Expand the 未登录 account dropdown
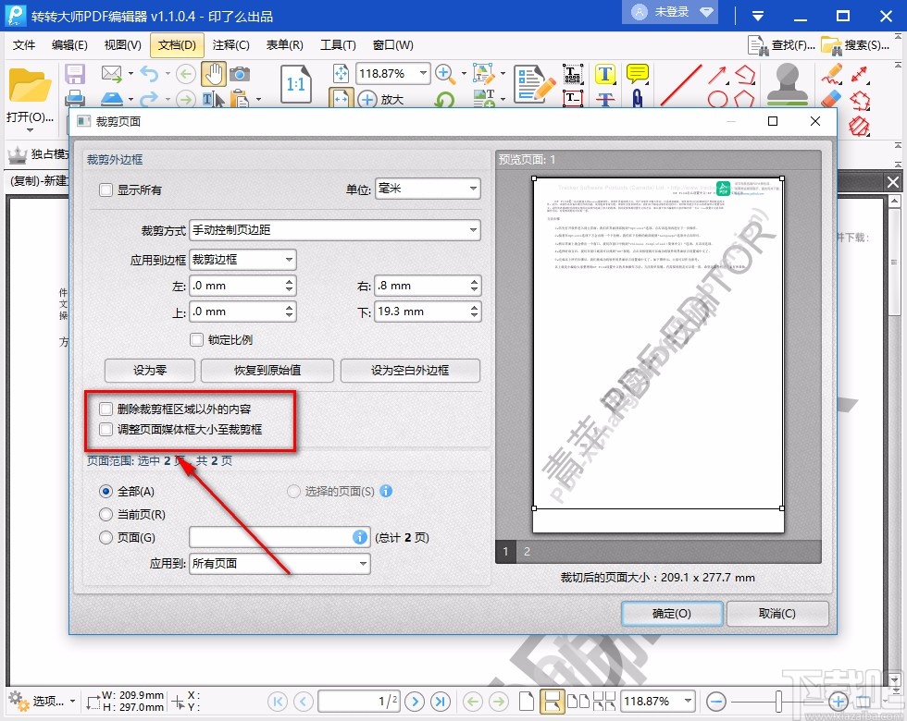 tap(706, 12)
